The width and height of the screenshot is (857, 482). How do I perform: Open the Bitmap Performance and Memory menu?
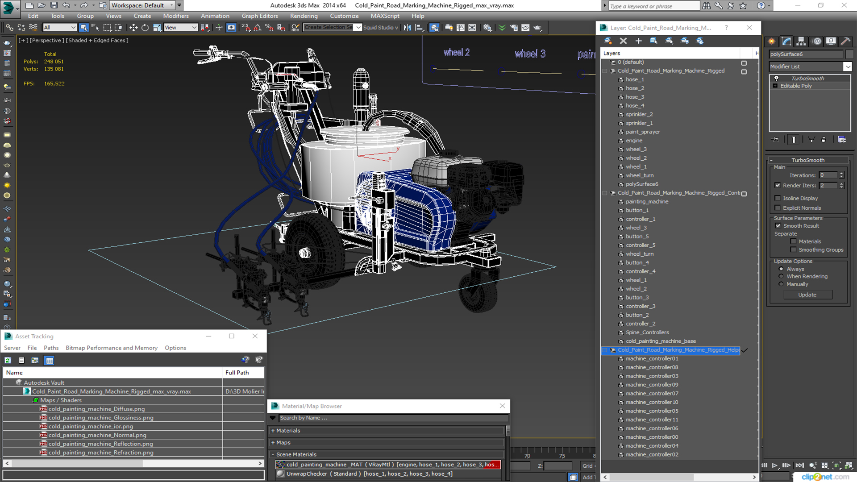[x=111, y=348]
